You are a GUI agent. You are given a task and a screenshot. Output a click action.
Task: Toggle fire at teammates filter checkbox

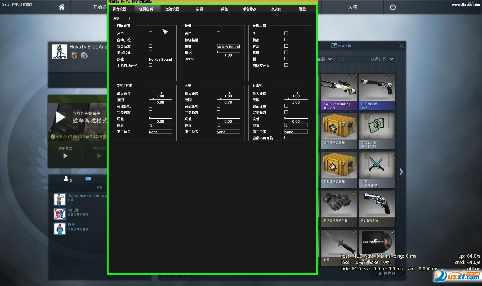[286, 65]
